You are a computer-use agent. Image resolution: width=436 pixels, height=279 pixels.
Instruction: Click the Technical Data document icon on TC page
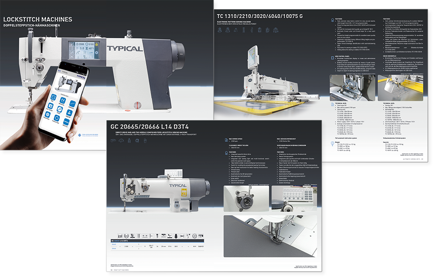pyautogui.click(x=333, y=104)
